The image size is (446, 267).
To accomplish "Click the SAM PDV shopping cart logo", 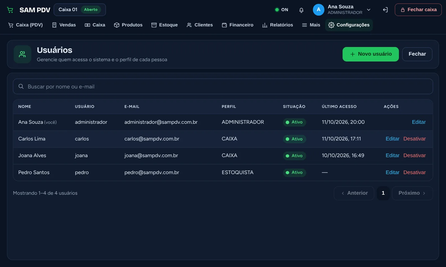I will (x=10, y=10).
